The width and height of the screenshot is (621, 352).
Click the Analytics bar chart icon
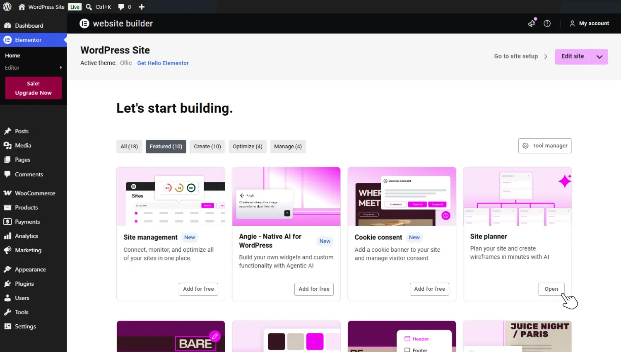click(x=7, y=236)
